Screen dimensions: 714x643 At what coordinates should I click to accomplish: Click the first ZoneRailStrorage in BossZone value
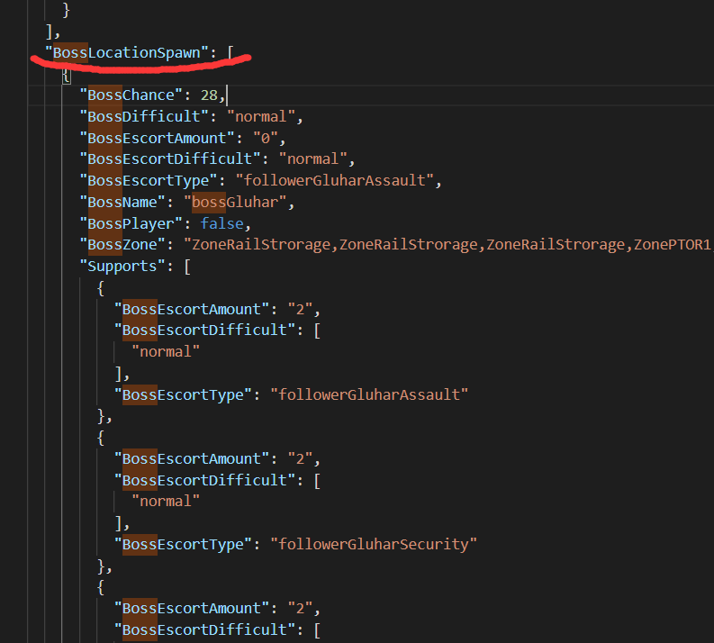(261, 245)
